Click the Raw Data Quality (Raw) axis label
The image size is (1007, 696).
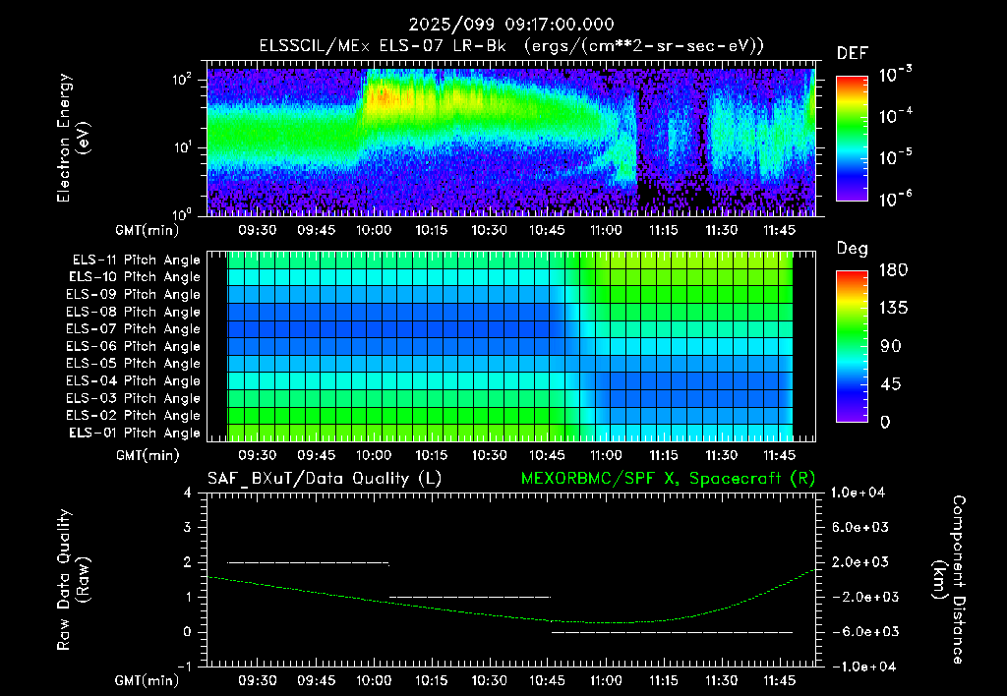(73, 580)
